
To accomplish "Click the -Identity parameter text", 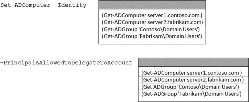I will coord(72,5).
